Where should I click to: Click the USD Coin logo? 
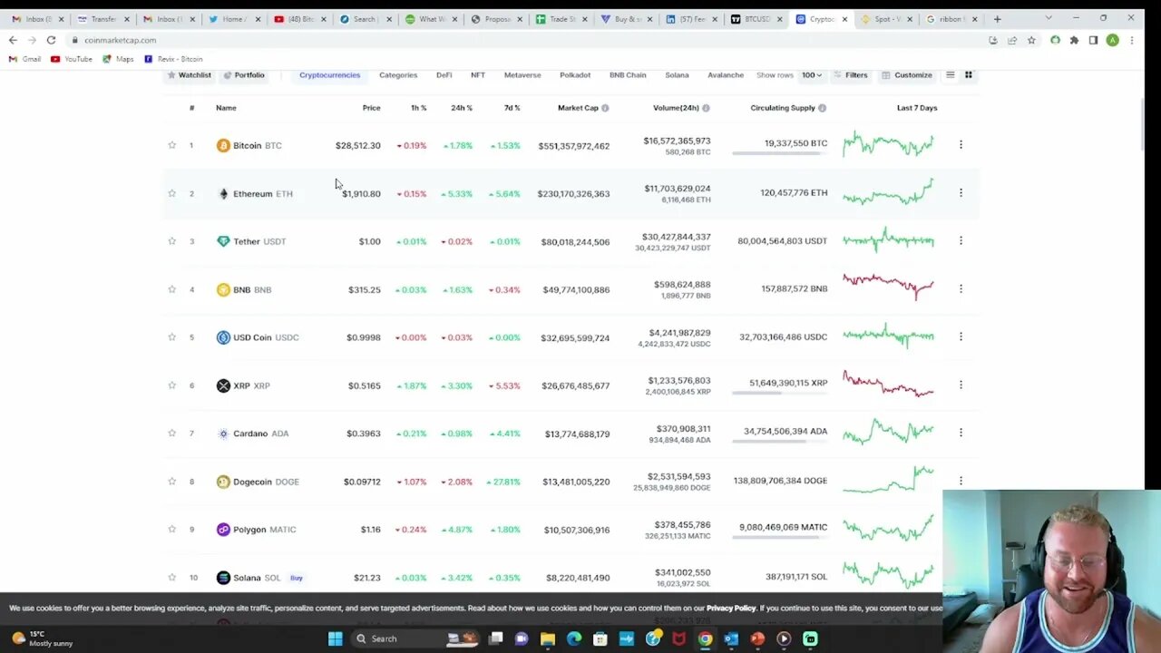coord(223,337)
